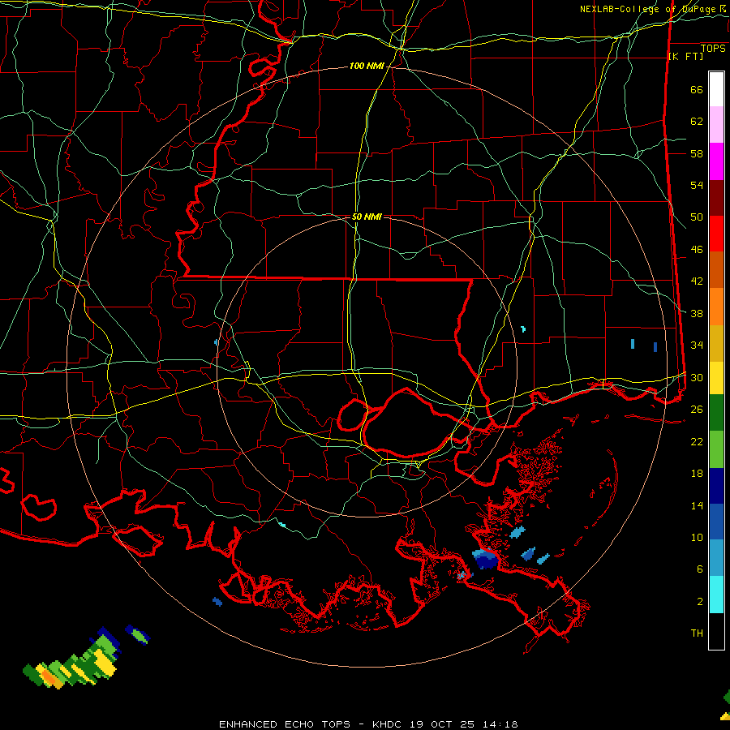
Task: Click the 100 NMI range ring label
Action: coord(367,67)
